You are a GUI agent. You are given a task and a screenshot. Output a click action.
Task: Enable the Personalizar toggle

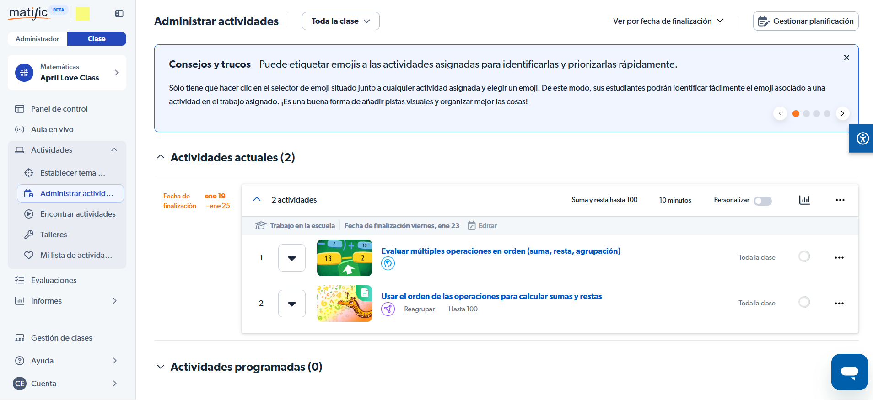tap(763, 201)
